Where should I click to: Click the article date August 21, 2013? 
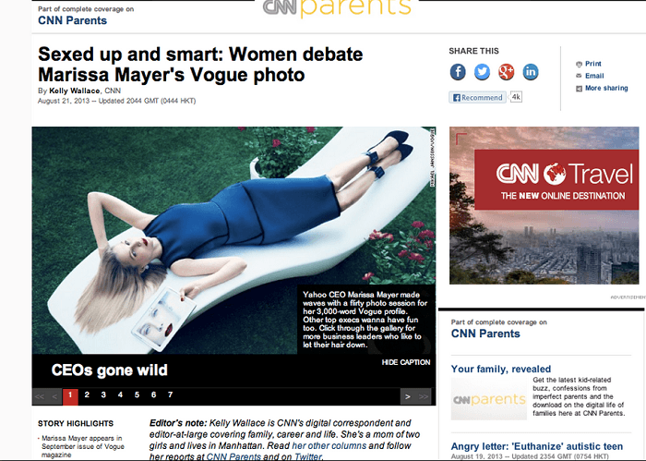click(x=64, y=101)
